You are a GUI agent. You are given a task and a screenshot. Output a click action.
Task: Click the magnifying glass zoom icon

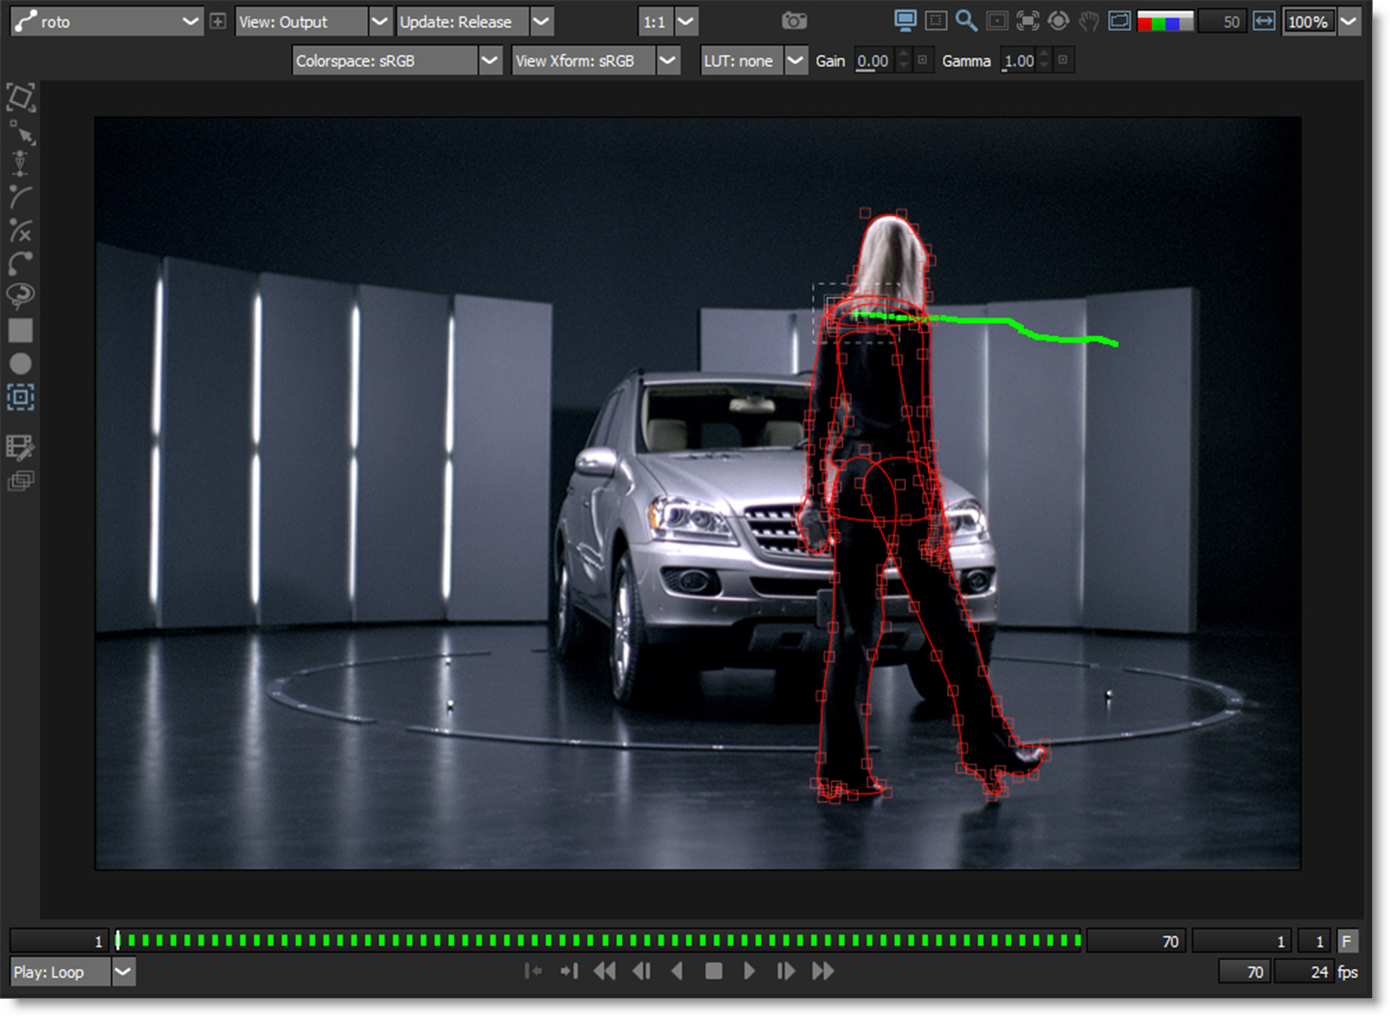(966, 21)
